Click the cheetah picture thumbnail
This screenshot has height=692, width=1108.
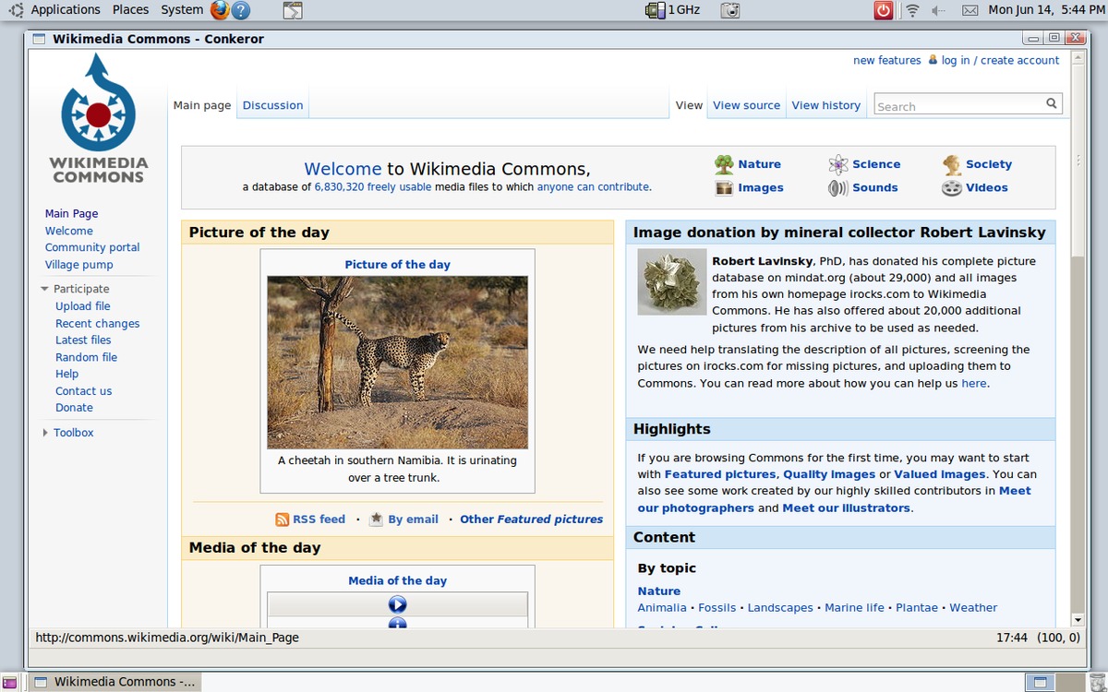click(397, 363)
